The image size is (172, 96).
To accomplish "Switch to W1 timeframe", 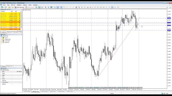I will coord(115,7).
